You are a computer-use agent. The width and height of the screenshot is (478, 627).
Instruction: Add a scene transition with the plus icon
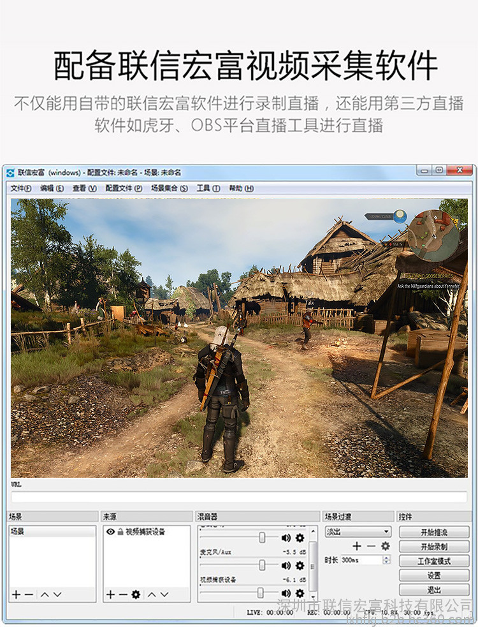click(x=357, y=546)
